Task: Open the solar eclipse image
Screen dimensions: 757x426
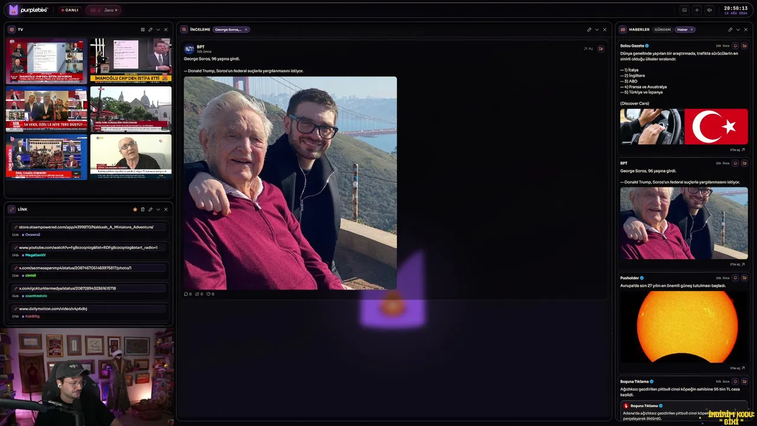Action: pyautogui.click(x=684, y=327)
